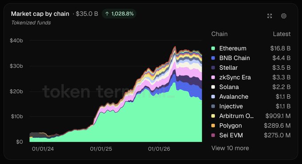302x164 pixels.
Task: Click the BNB Chain blue legend swatch
Action: click(213, 58)
